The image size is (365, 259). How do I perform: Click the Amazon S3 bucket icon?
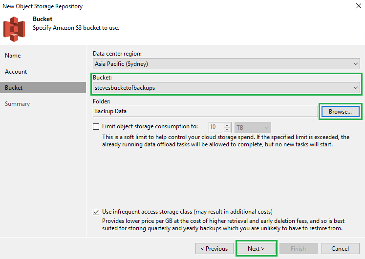click(x=14, y=29)
